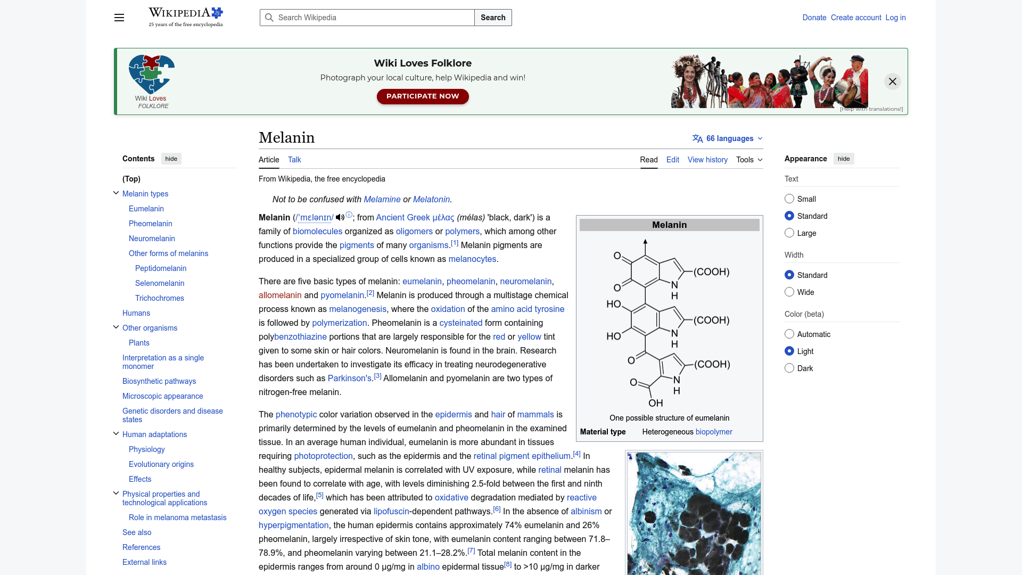The image size is (1022, 575).
Task: Click the Search button
Action: (x=493, y=18)
